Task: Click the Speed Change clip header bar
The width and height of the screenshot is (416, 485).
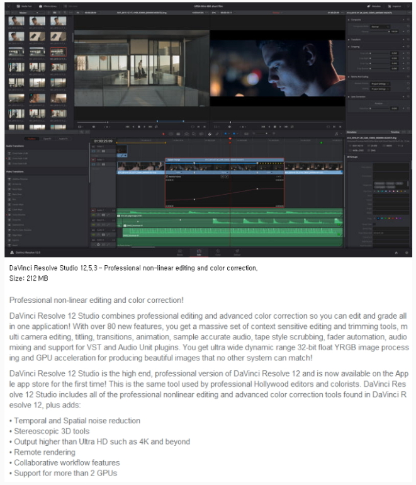Action: (225, 160)
